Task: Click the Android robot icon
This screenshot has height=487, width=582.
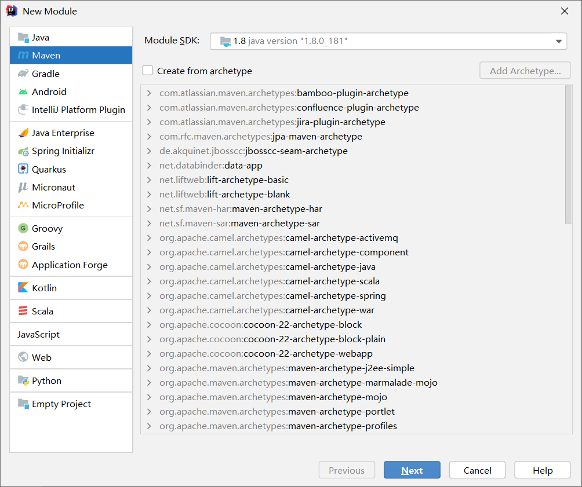Action: click(x=23, y=91)
